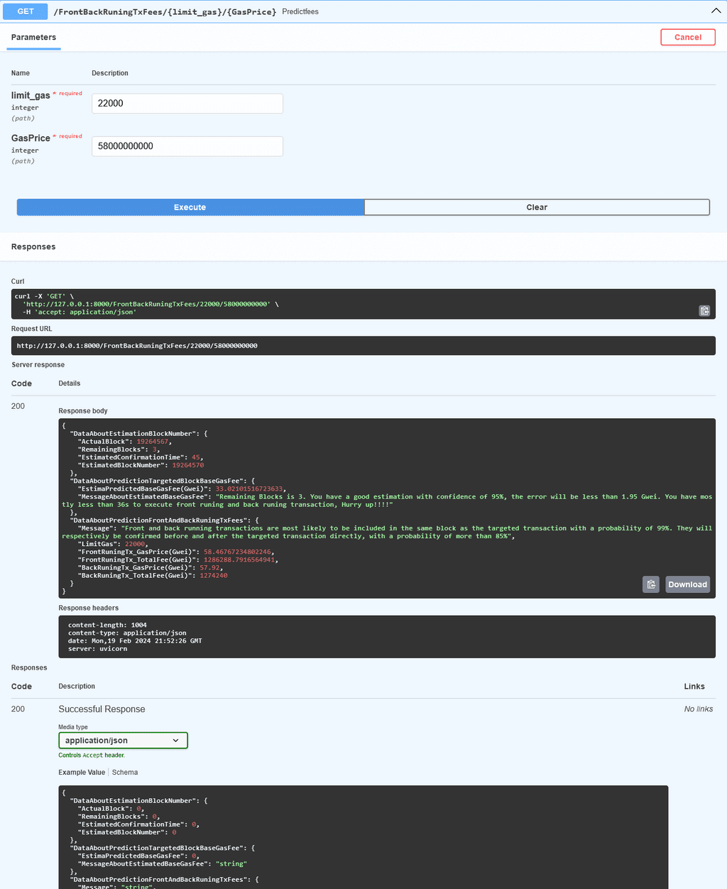Image resolution: width=727 pixels, height=889 pixels.
Task: Click the Request URL text box
Action: click(363, 346)
